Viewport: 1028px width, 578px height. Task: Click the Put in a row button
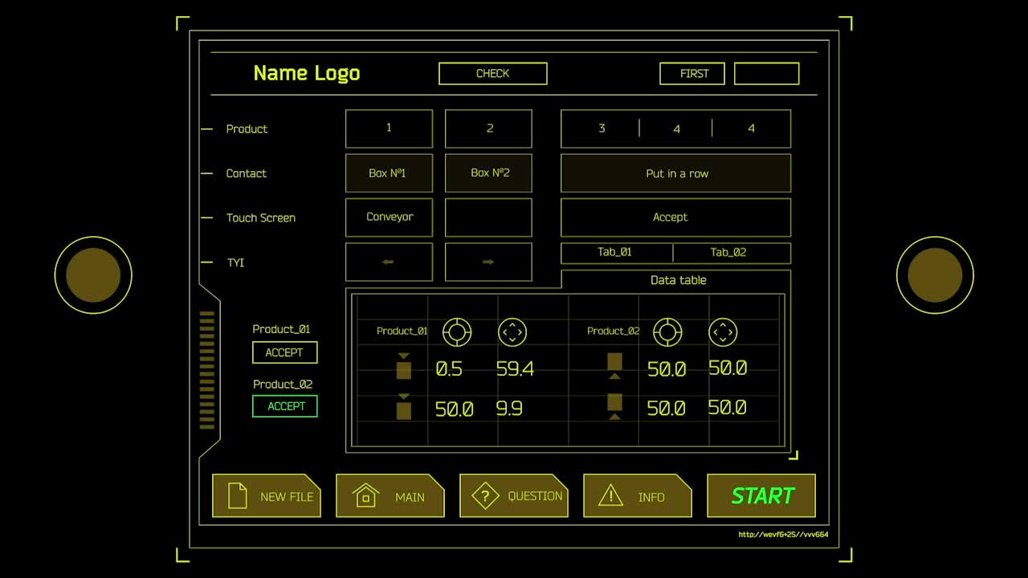point(675,173)
